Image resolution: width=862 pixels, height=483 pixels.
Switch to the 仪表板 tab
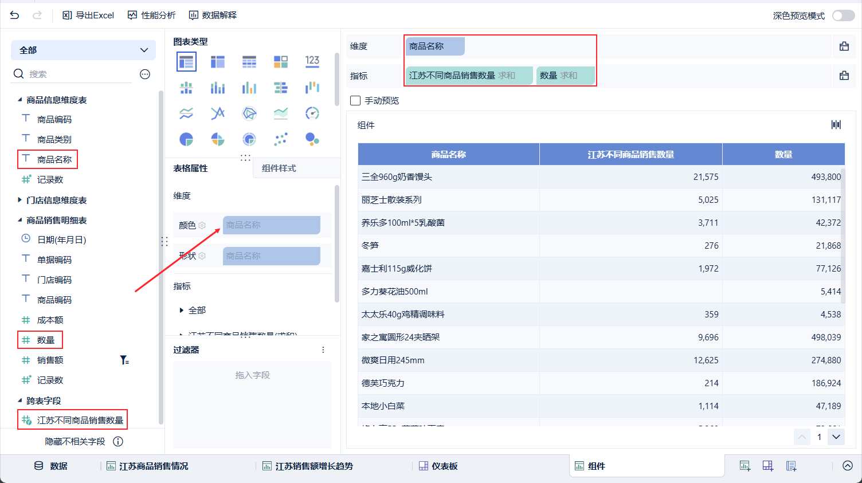pos(438,466)
